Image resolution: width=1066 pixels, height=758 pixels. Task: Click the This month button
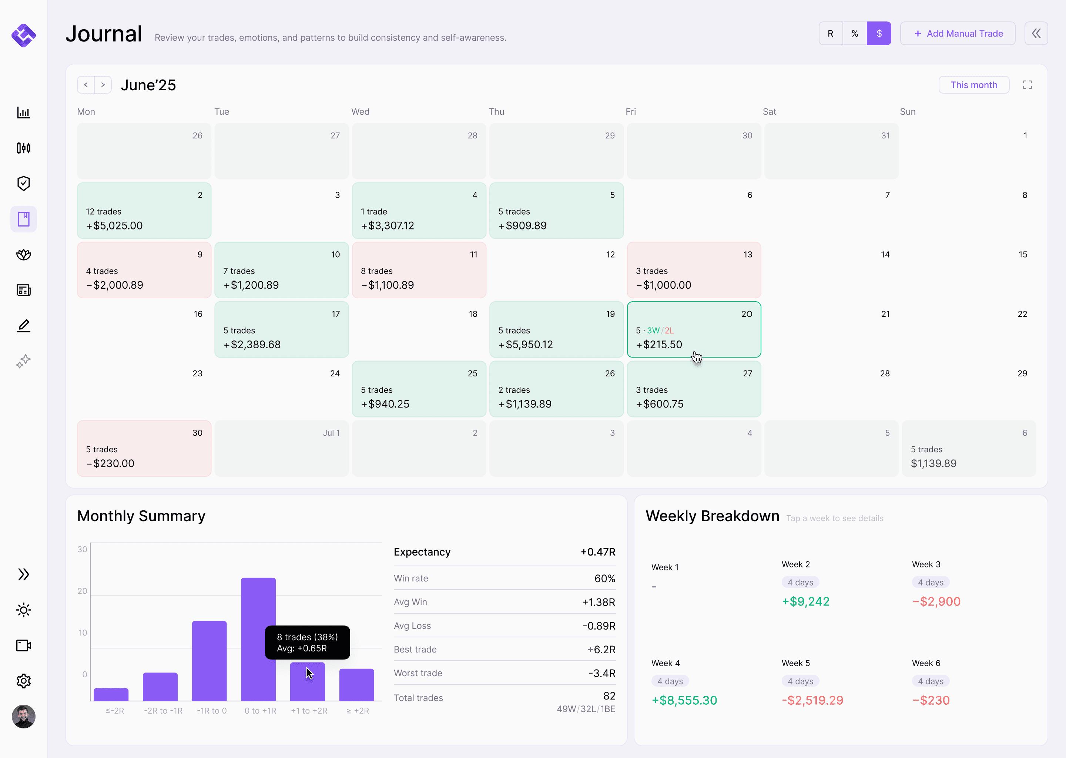coord(973,85)
